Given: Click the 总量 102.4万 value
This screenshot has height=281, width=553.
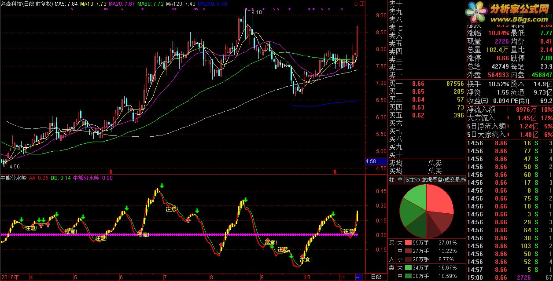Looking at the screenshot, I should (498, 50).
